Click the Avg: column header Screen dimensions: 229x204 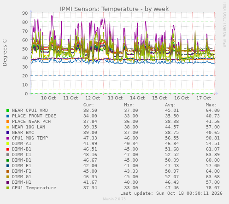(x=170, y=105)
